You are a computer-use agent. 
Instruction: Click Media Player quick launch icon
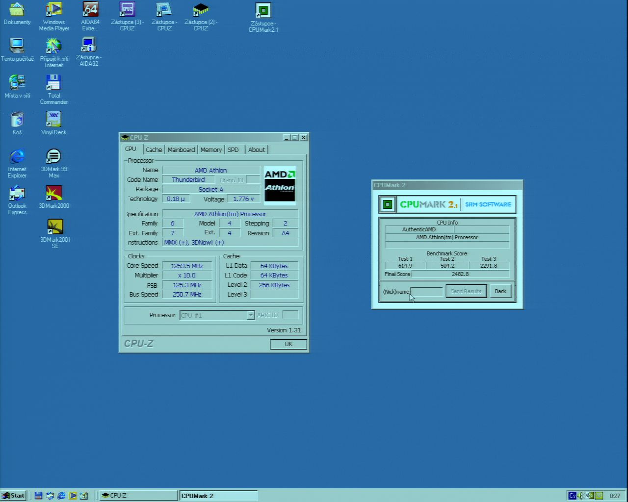tap(73, 496)
